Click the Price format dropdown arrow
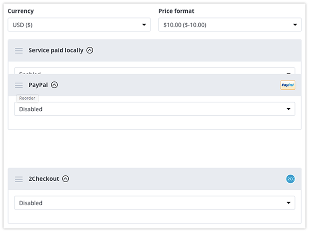The height and width of the screenshot is (232, 309). pos(295,25)
